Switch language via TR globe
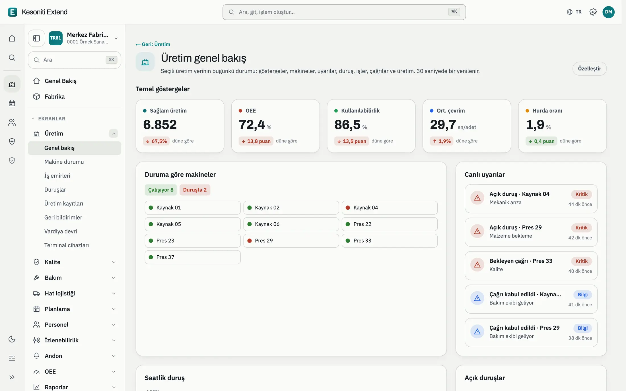Image resolution: width=626 pixels, height=391 pixels. tap(574, 12)
